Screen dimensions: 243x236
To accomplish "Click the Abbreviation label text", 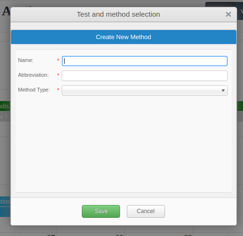I will tap(33, 75).
